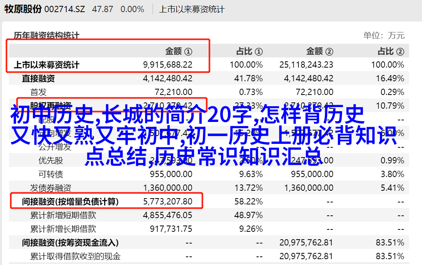The height and width of the screenshot is (265, 422).
Task: Select the 首发 row label
Action: (38, 92)
